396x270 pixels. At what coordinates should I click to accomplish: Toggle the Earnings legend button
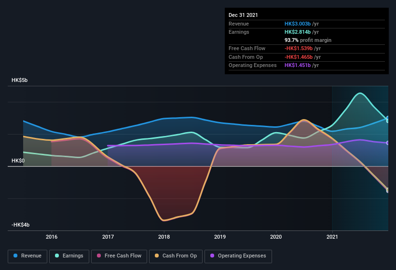pos(69,256)
